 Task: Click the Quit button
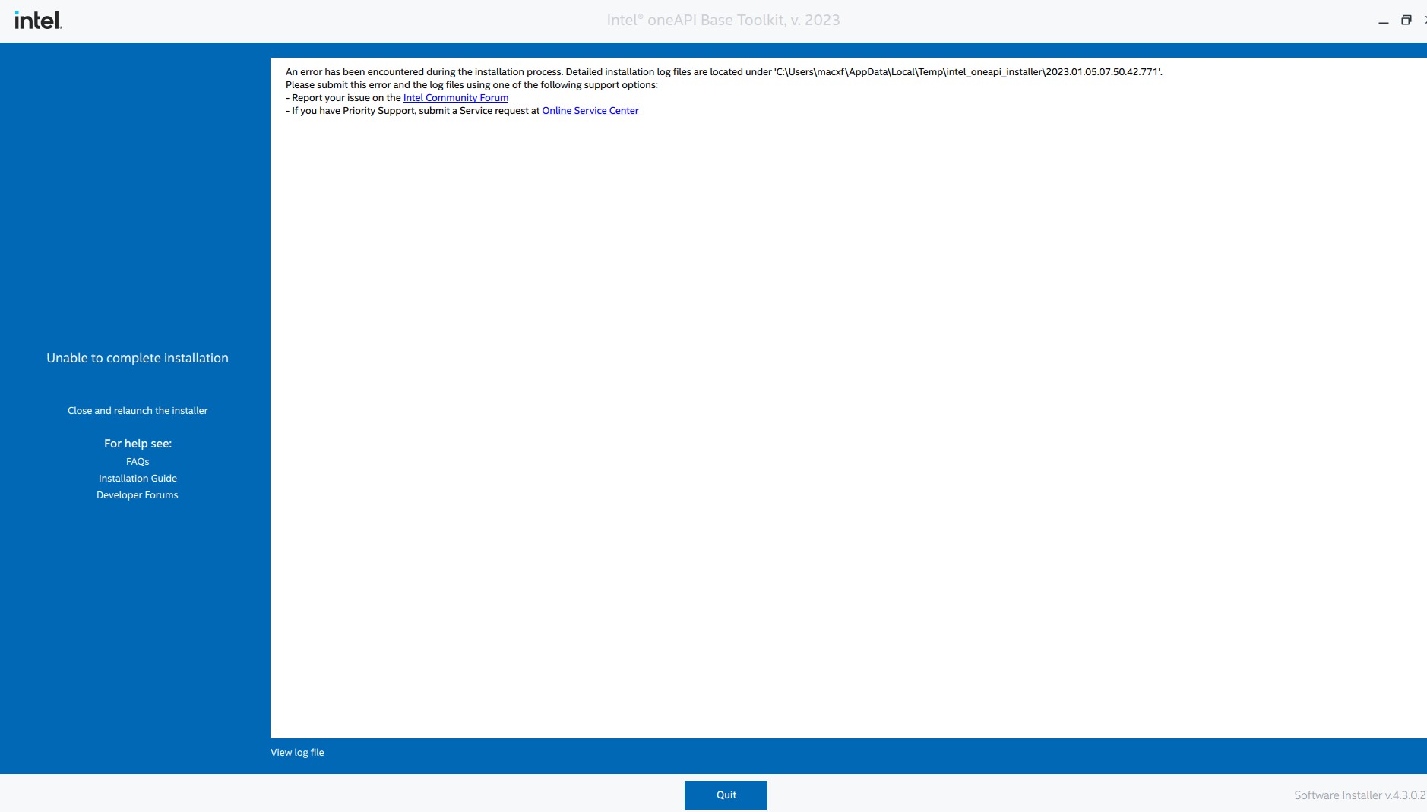click(x=726, y=795)
